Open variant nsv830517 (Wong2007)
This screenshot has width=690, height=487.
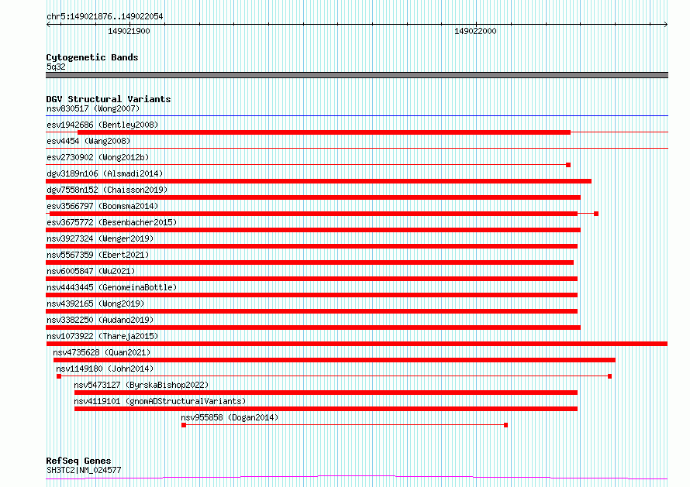point(93,108)
